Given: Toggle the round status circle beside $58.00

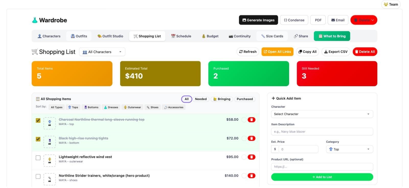Looking at the screenshot, I should 244,120.
